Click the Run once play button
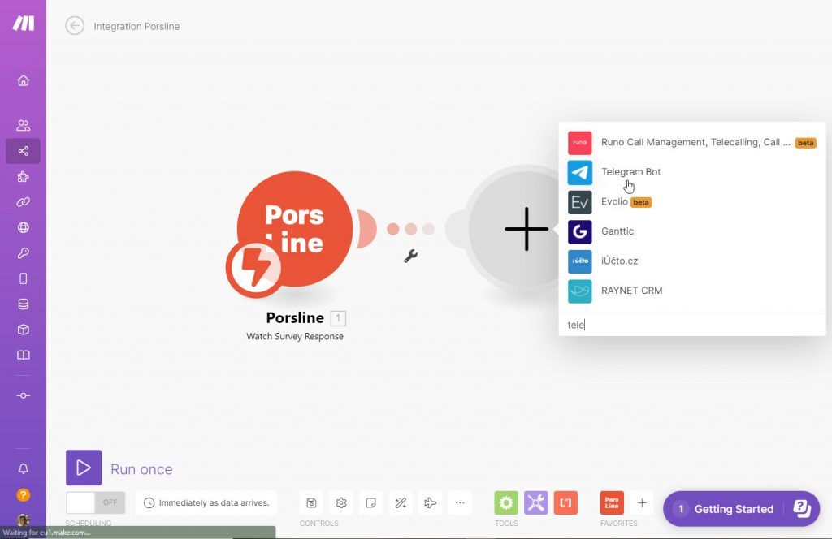 [x=84, y=468]
